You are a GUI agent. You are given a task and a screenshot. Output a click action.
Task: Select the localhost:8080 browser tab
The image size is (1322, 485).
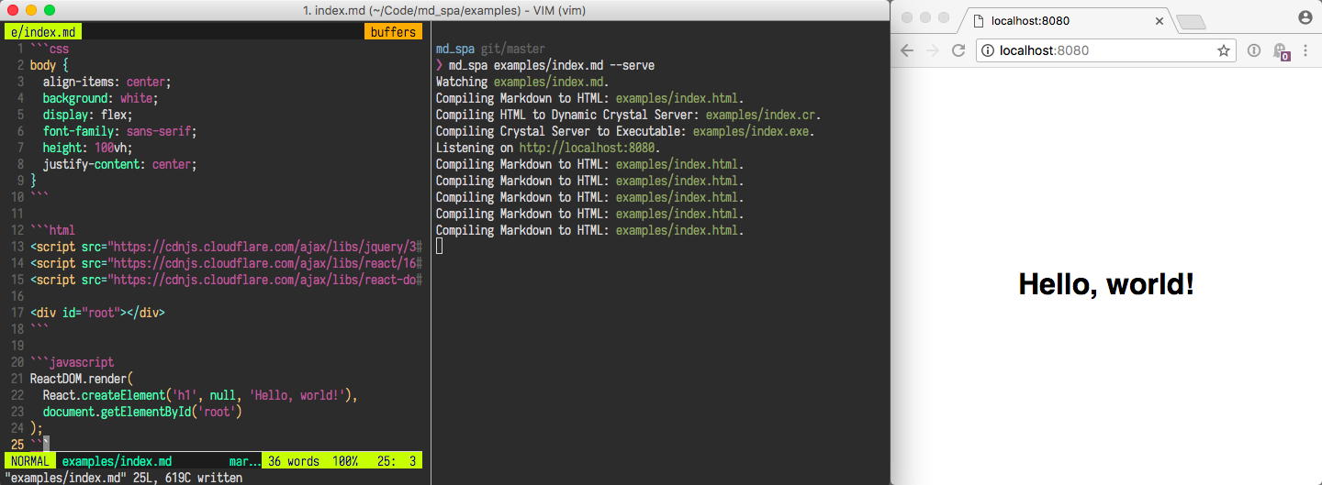(1063, 20)
